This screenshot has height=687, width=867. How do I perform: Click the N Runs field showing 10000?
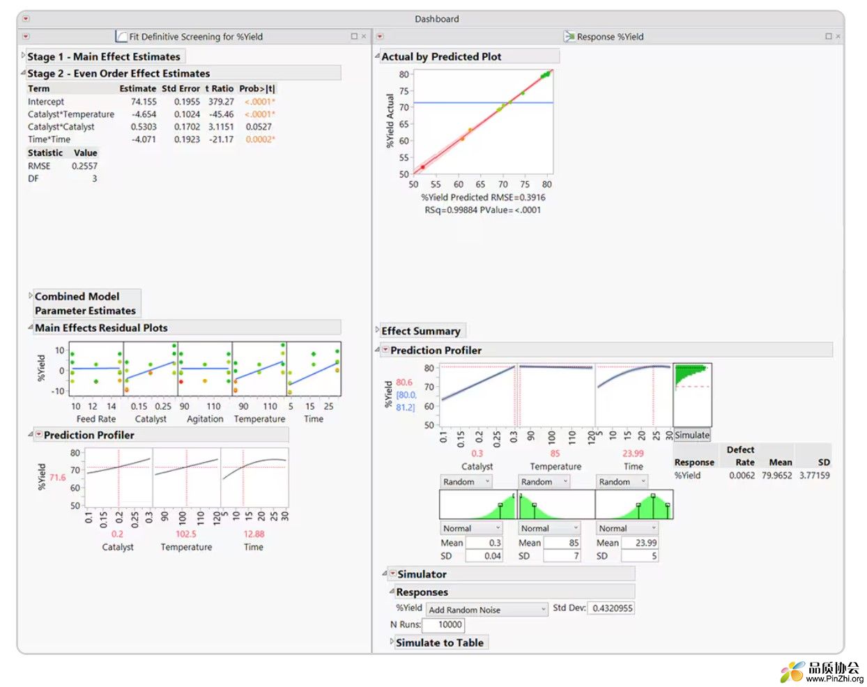pyautogui.click(x=444, y=625)
